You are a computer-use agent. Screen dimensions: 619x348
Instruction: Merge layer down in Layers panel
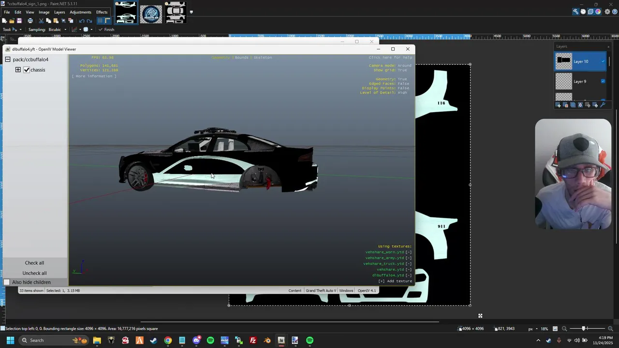580,105
